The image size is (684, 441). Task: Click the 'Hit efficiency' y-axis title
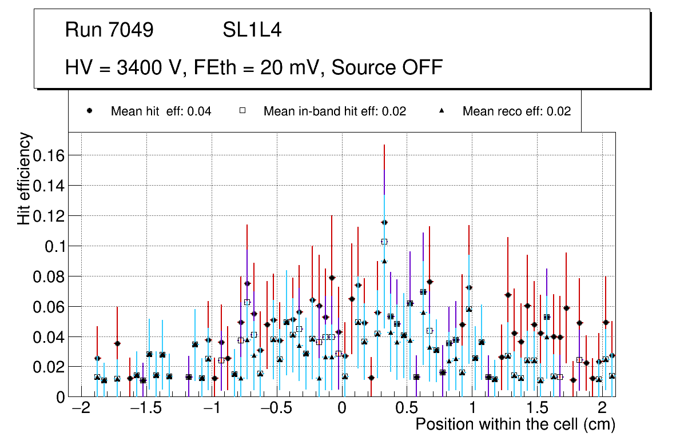pyautogui.click(x=24, y=178)
